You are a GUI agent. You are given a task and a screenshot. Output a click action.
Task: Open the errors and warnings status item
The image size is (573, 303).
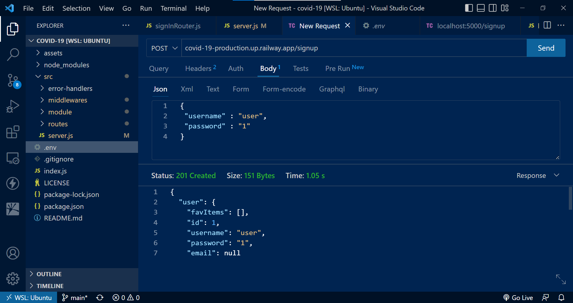coord(126,298)
